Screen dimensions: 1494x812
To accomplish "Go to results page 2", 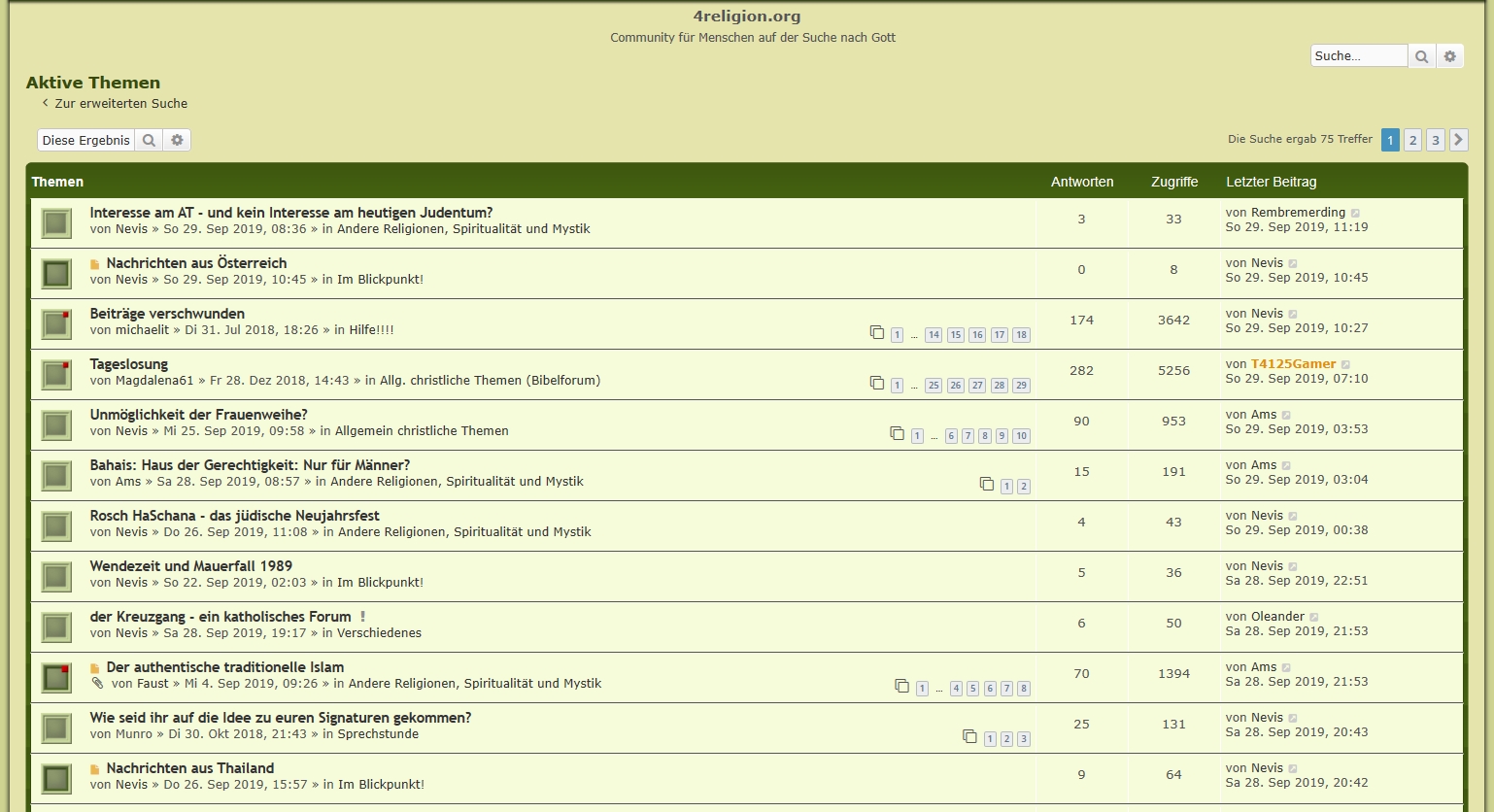I will tap(1413, 140).
